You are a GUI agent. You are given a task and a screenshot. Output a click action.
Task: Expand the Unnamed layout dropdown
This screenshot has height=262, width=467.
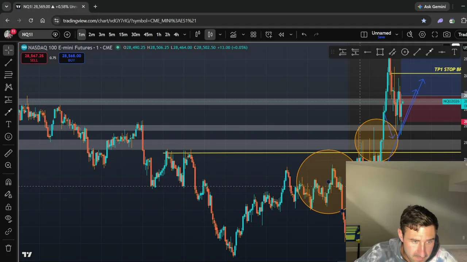tap(397, 35)
